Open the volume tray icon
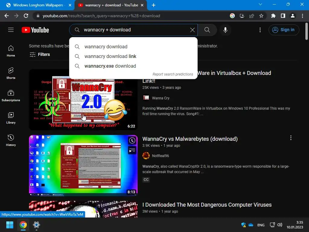 tap(280, 225)
